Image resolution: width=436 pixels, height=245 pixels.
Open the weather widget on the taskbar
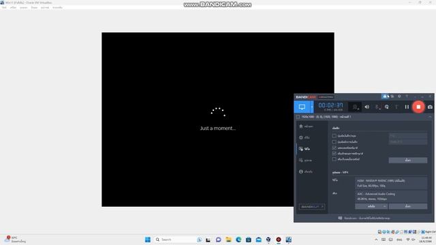point(15,240)
